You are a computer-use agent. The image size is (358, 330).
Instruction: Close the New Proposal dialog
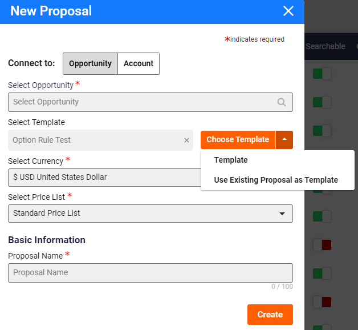pos(288,11)
